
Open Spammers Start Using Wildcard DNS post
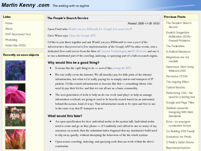click(180, 69)
